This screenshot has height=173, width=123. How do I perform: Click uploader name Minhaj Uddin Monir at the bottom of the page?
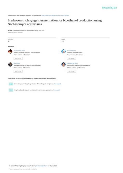click(x=42, y=166)
